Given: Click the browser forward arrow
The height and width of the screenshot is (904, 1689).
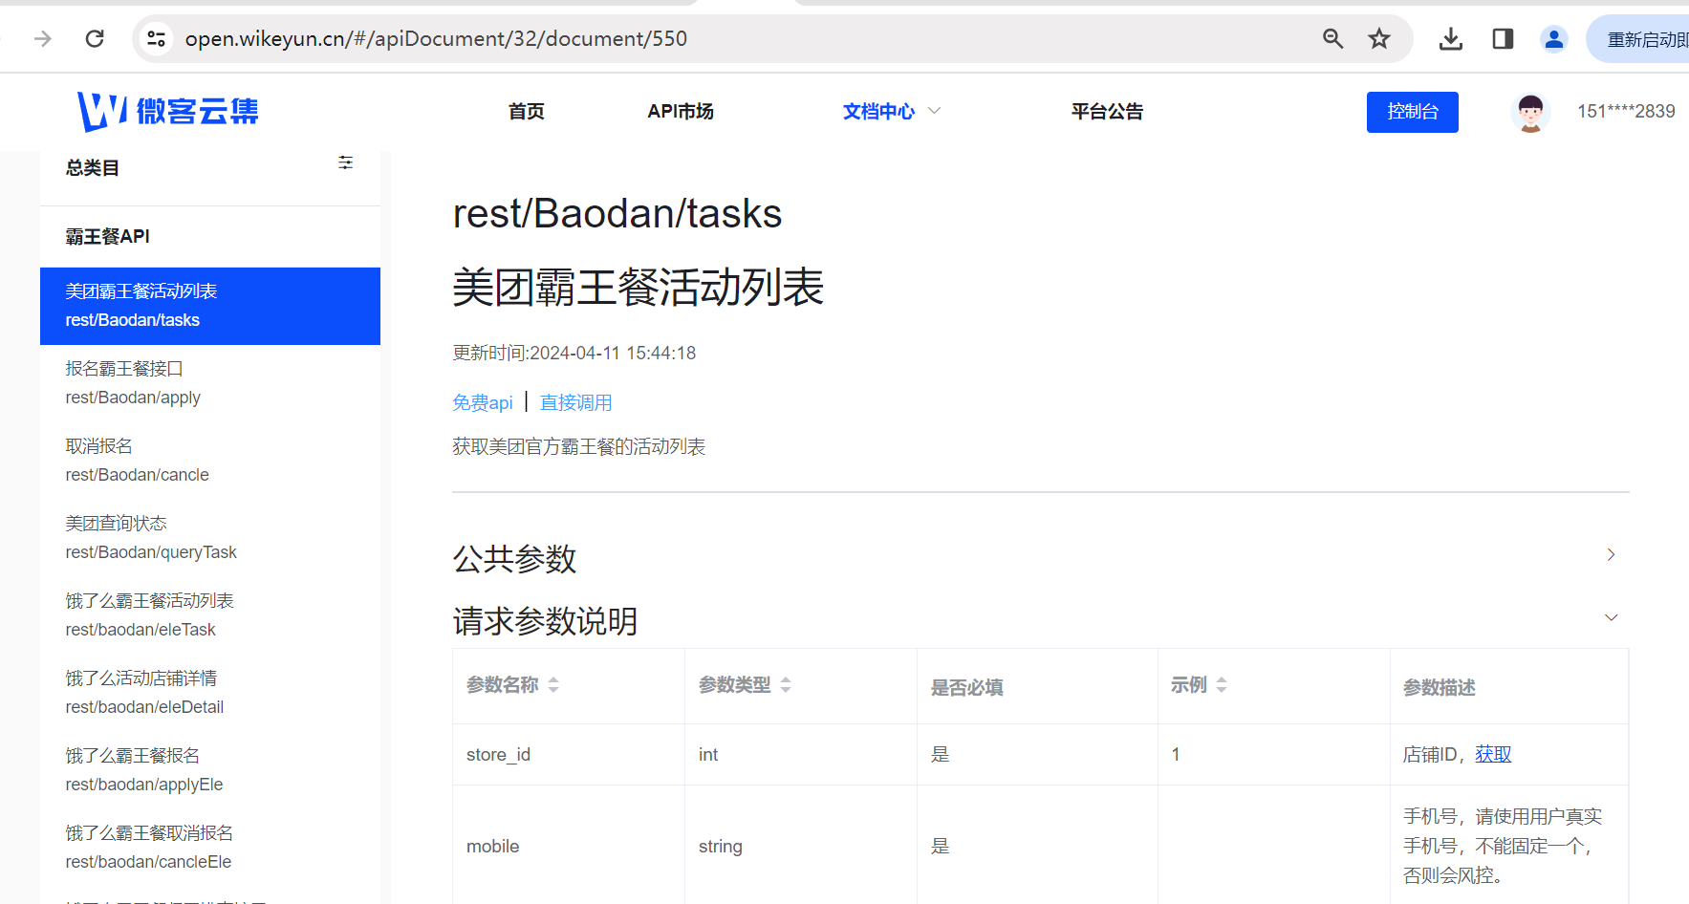Looking at the screenshot, I should pyautogui.click(x=43, y=39).
